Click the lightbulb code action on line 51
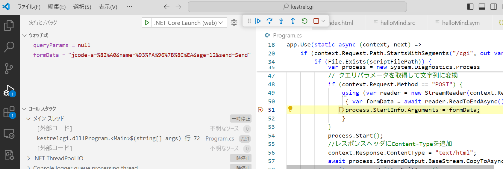Image resolution: width=503 pixels, height=169 pixels. (x=290, y=109)
